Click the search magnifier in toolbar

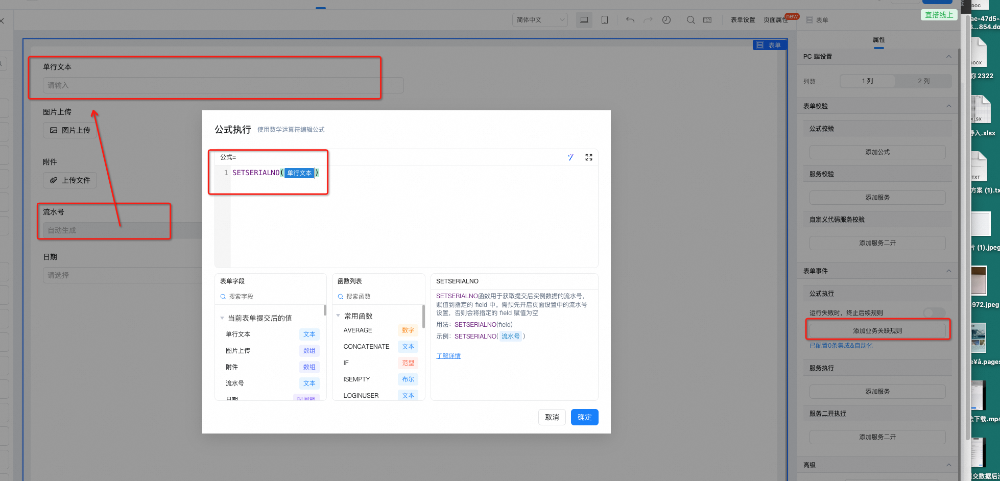click(691, 20)
